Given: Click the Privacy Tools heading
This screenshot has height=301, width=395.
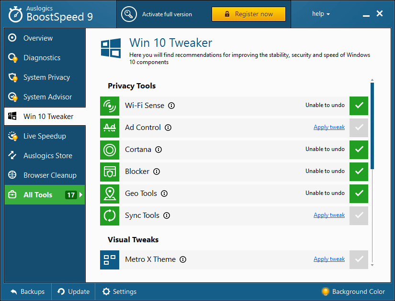Looking at the screenshot, I should point(132,86).
